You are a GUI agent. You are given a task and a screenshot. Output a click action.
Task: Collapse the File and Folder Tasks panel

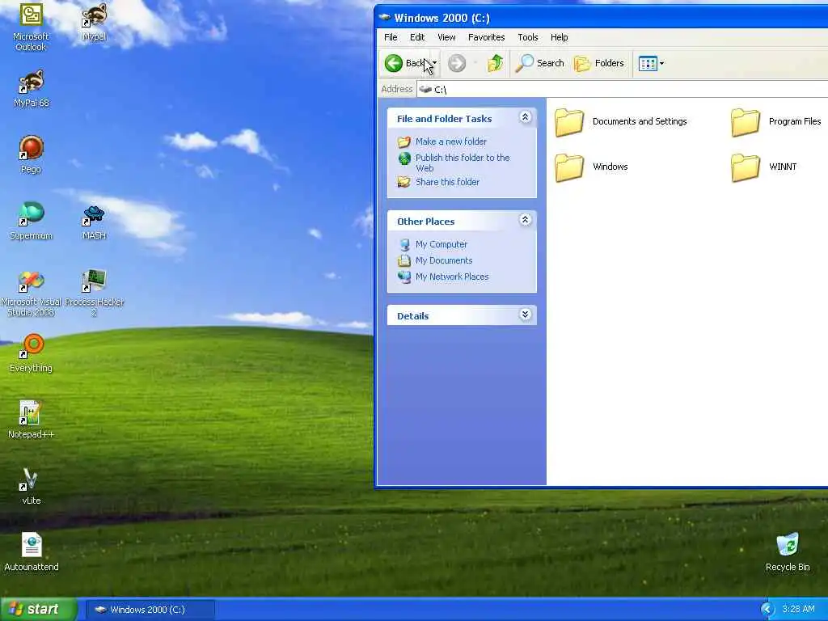(525, 117)
